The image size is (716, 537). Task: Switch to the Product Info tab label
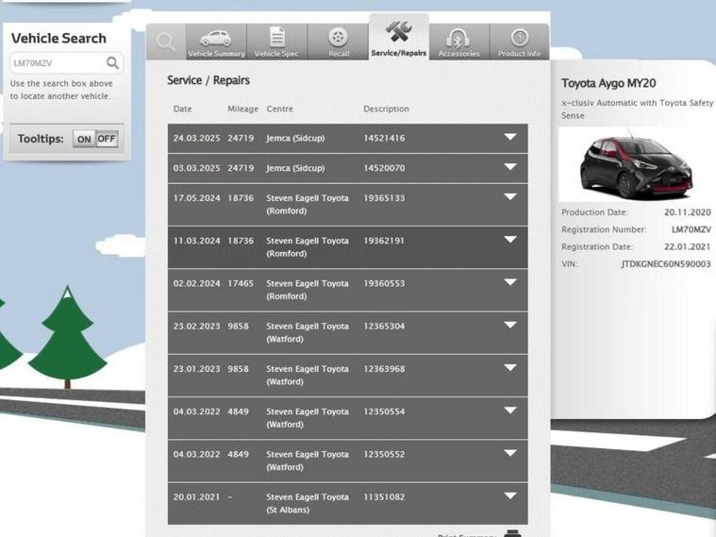tap(520, 54)
